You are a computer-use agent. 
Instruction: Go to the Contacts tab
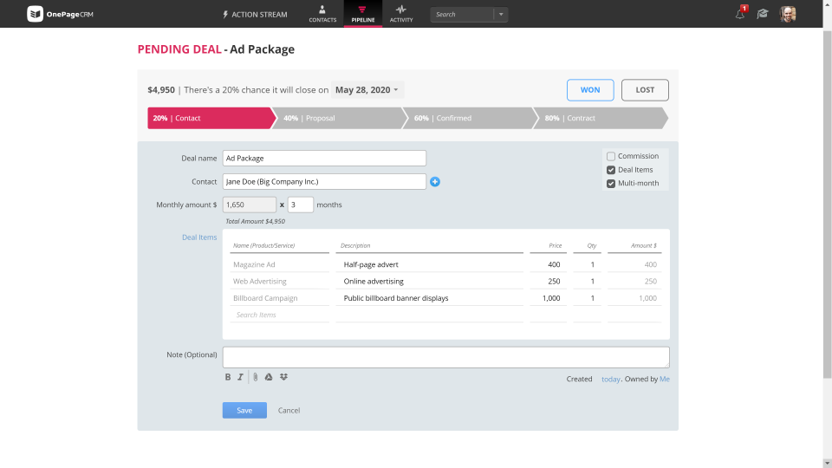(322, 14)
